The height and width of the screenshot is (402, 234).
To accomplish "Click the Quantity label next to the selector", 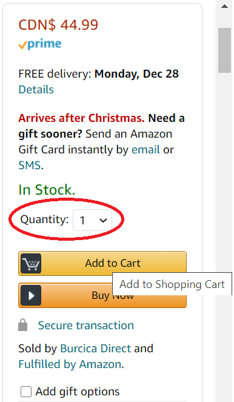I will coord(44,219).
